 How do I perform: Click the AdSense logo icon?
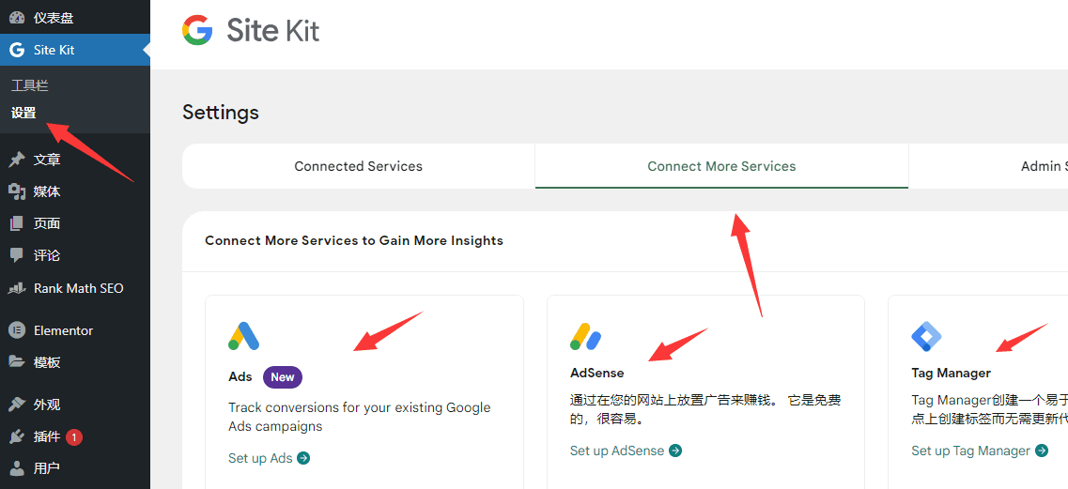pyautogui.click(x=586, y=336)
